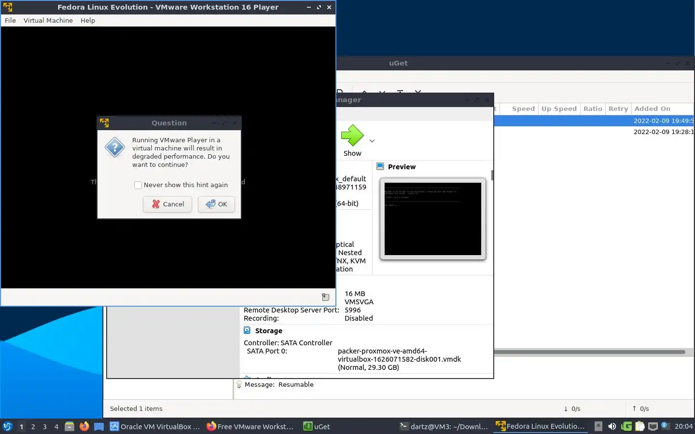
Task: Open the clipboard manager tray icon
Action: pyautogui.click(x=640, y=426)
